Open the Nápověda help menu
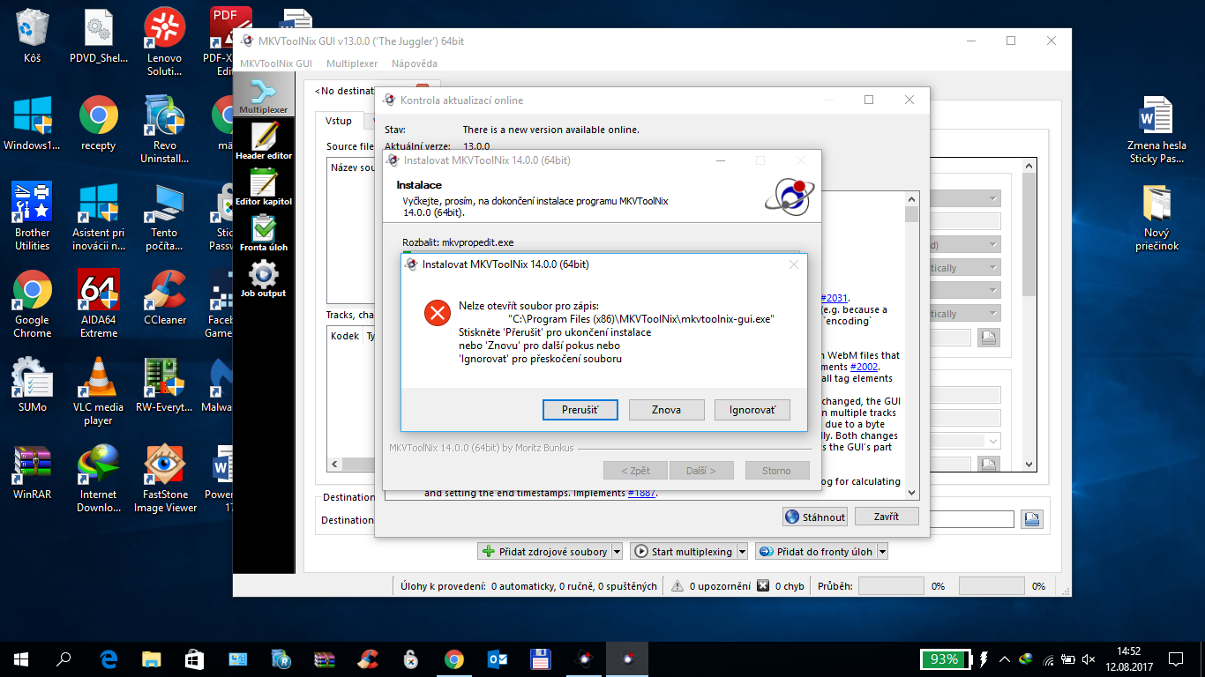Screen dimensions: 1205x677 pos(415,63)
